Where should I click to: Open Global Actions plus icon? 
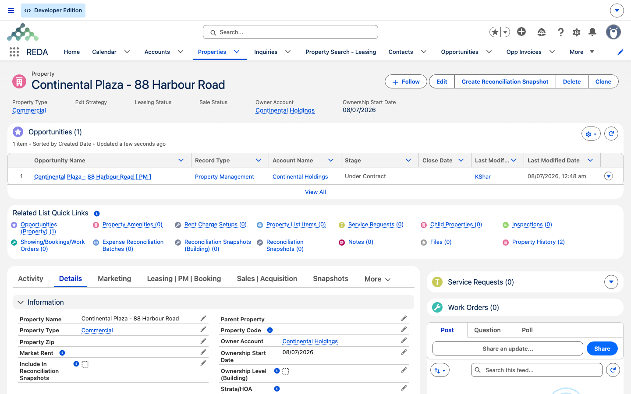coord(521,32)
